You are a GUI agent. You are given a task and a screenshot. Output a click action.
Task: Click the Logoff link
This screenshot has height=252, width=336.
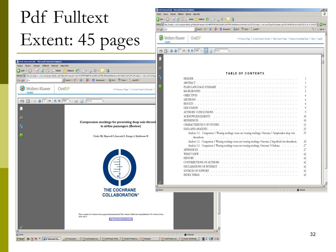(320, 39)
